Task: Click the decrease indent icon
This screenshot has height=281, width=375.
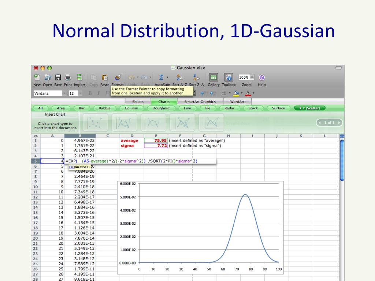Action: (x=204, y=93)
